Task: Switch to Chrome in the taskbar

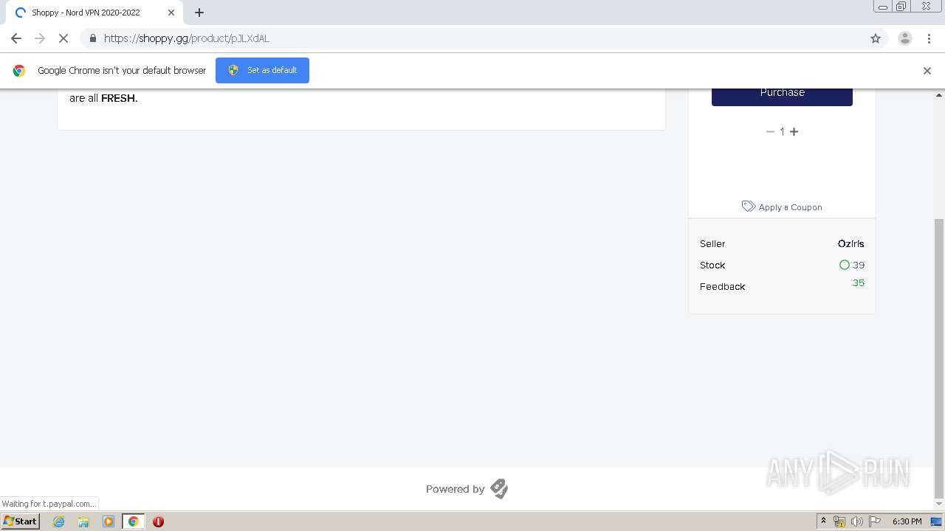Action: point(133,521)
